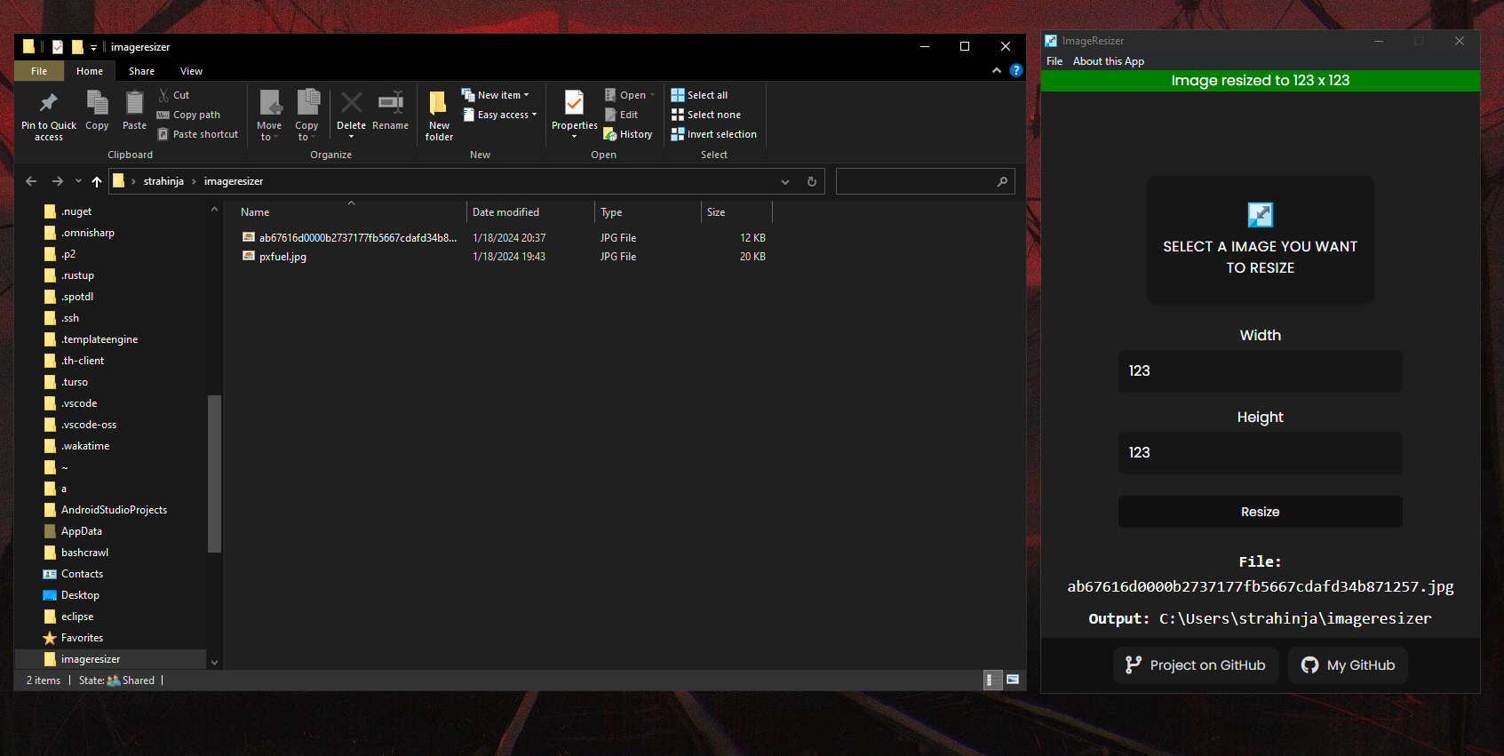
Task: Open My GitHub link
Action: (x=1348, y=665)
